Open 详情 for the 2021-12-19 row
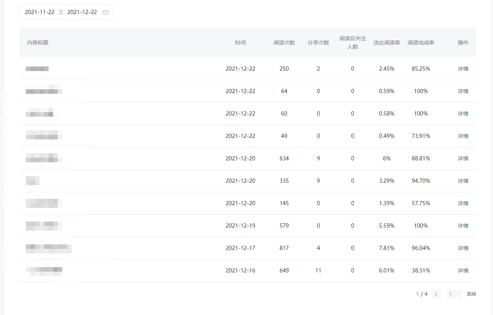The height and width of the screenshot is (315, 493). [463, 226]
